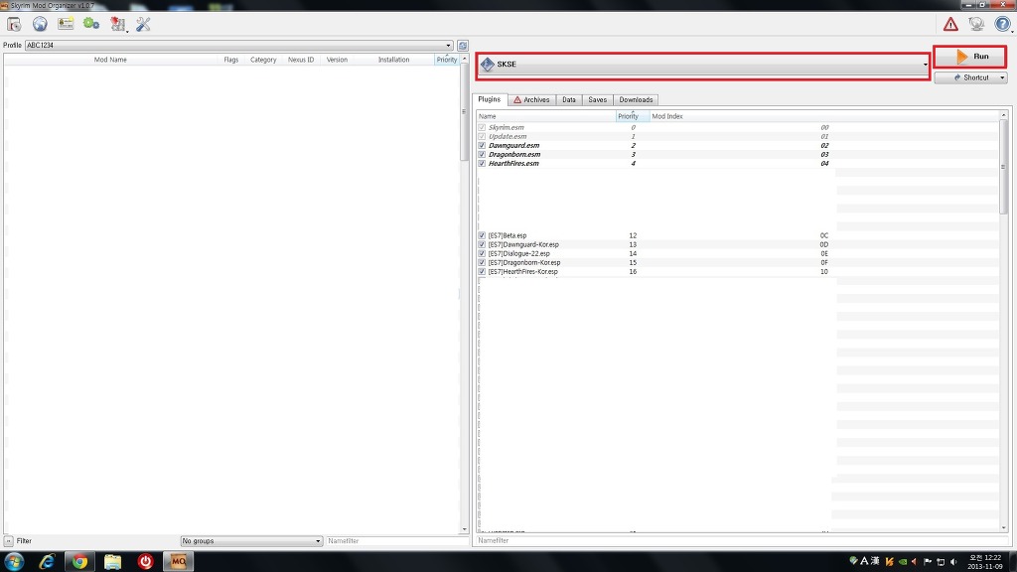1017x572 pixels.
Task: Open Windows Explorer folder in taskbar
Action: pos(113,562)
